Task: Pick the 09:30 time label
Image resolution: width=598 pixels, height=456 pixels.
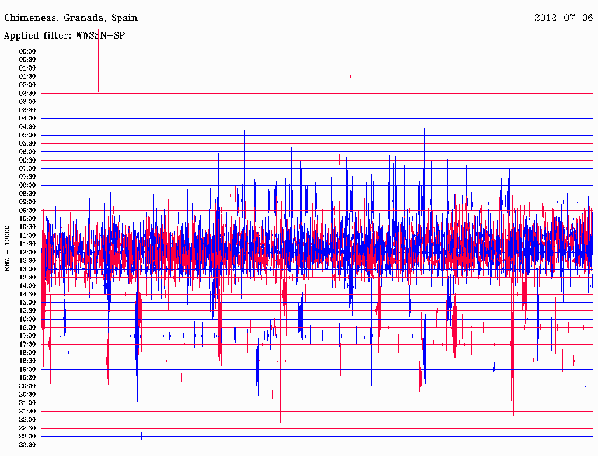Action: click(x=27, y=211)
